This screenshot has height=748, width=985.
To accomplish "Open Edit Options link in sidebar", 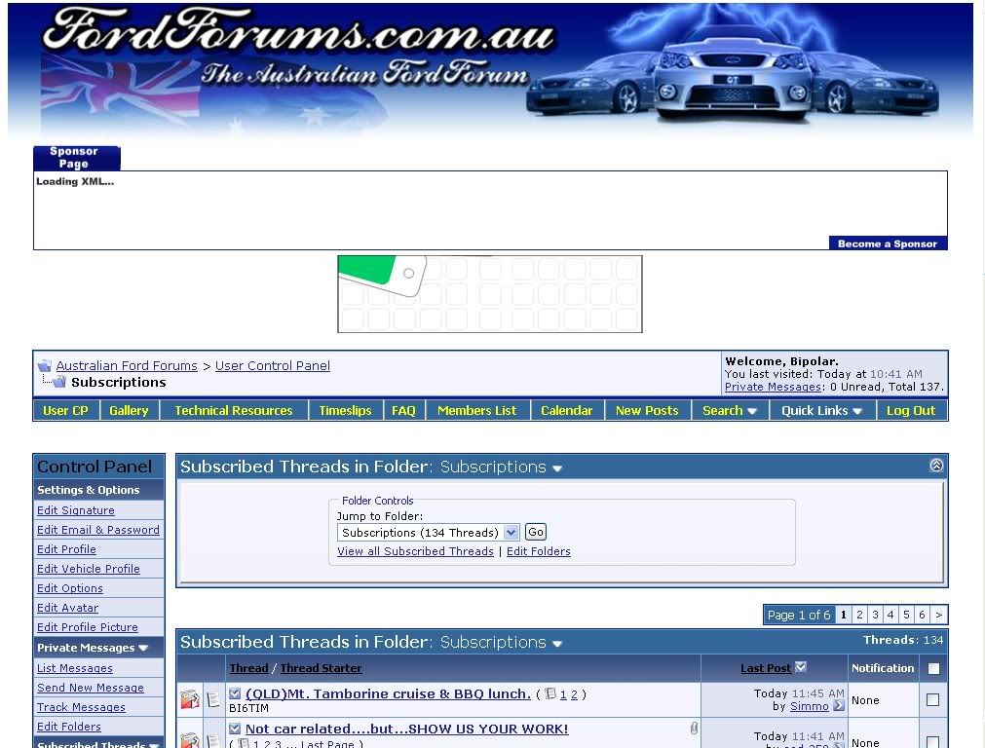I will click(x=70, y=588).
